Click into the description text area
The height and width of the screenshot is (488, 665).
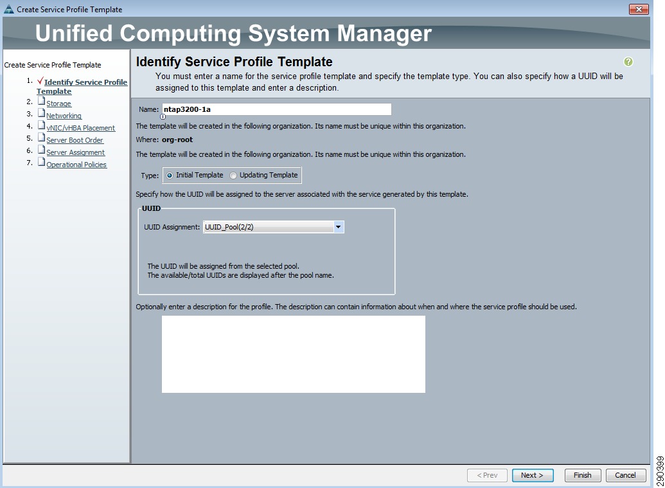pyautogui.click(x=294, y=354)
